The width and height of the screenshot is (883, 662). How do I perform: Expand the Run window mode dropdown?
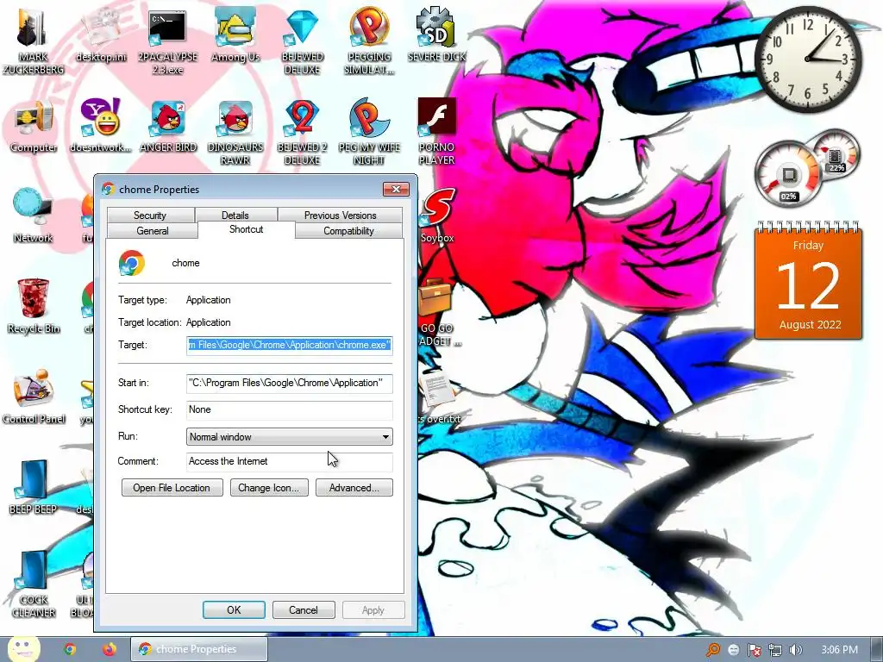coord(290,437)
